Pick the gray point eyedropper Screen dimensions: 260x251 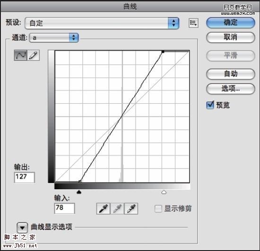click(x=117, y=209)
